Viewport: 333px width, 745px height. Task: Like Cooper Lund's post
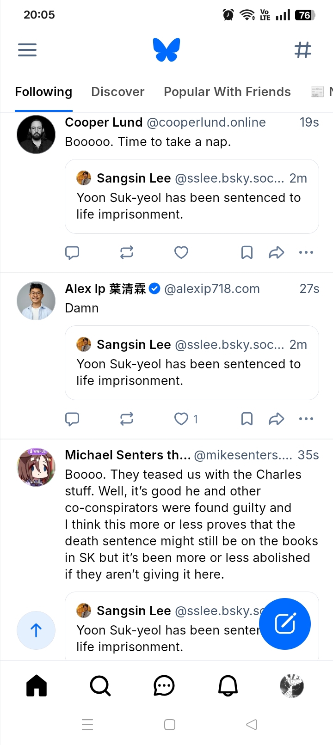181,252
